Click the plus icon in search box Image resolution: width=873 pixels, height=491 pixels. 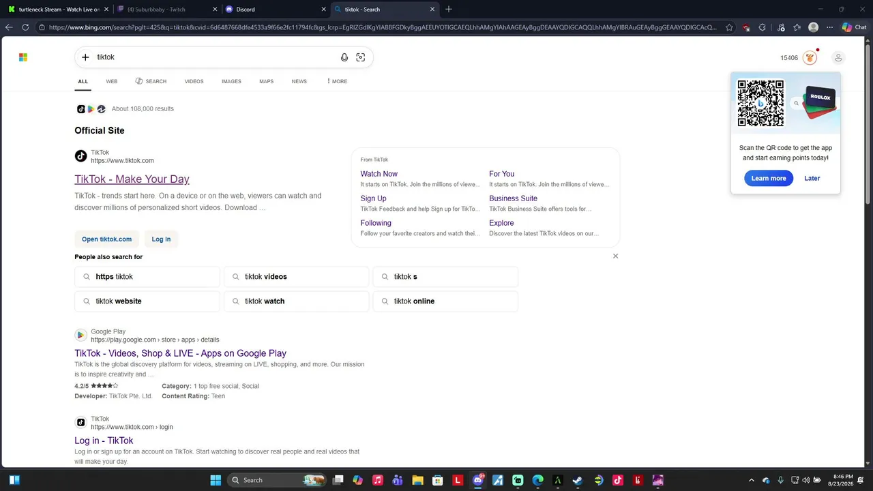85,57
